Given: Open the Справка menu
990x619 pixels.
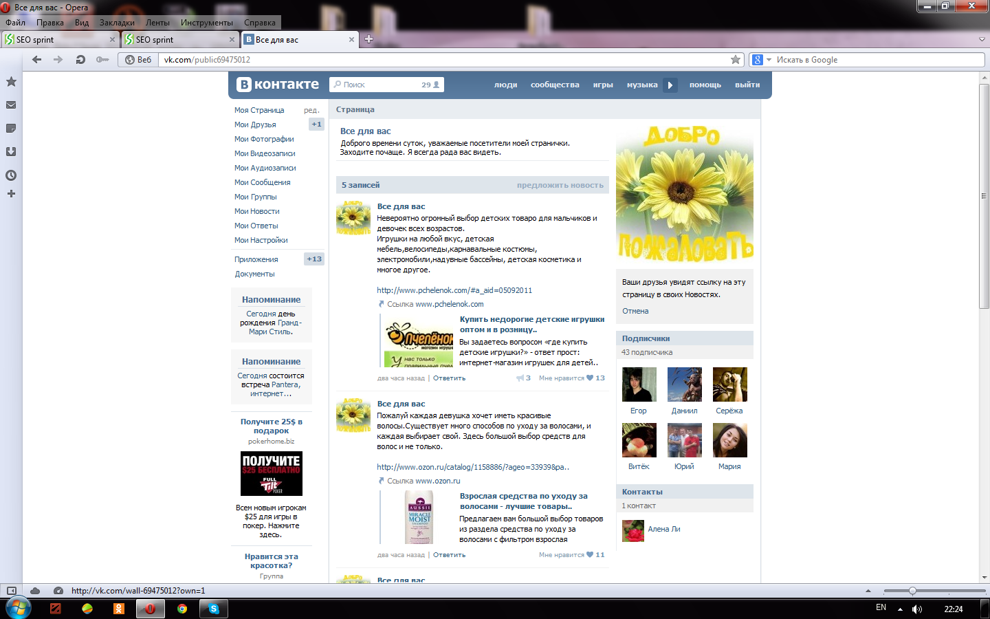Looking at the screenshot, I should point(260,23).
